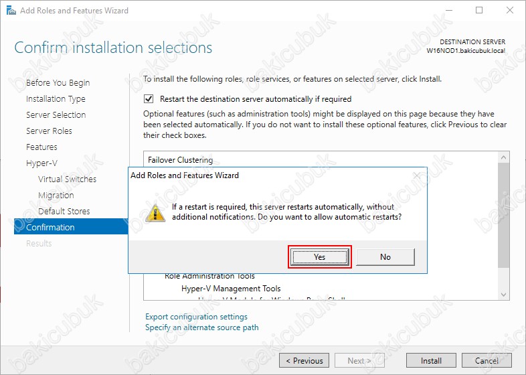Decline automatic restarts with No
Screen dimensions: 526x375
pyautogui.click(x=385, y=257)
